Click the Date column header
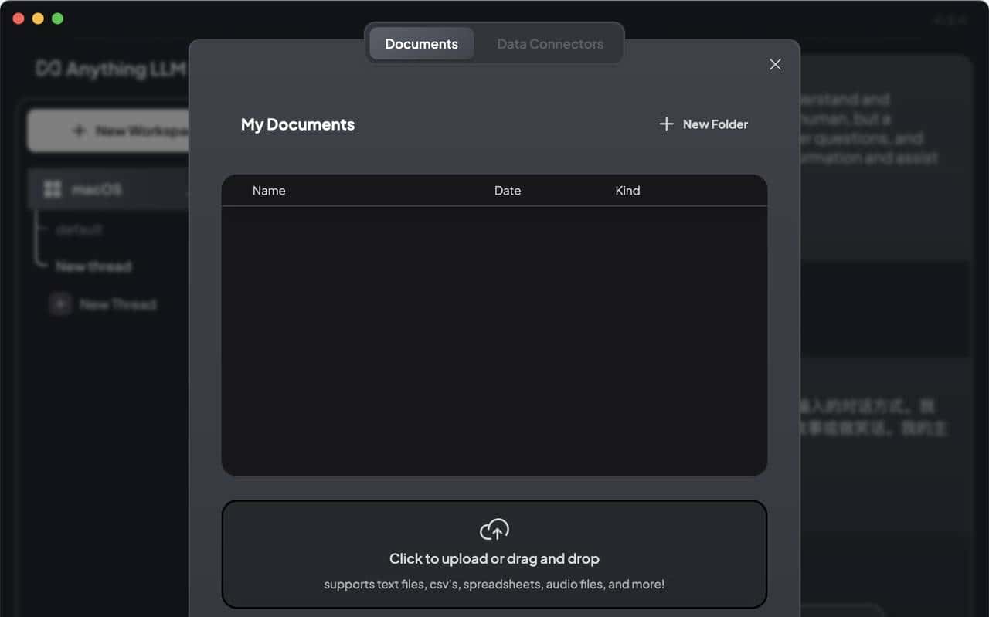The image size is (989, 617). tap(507, 191)
